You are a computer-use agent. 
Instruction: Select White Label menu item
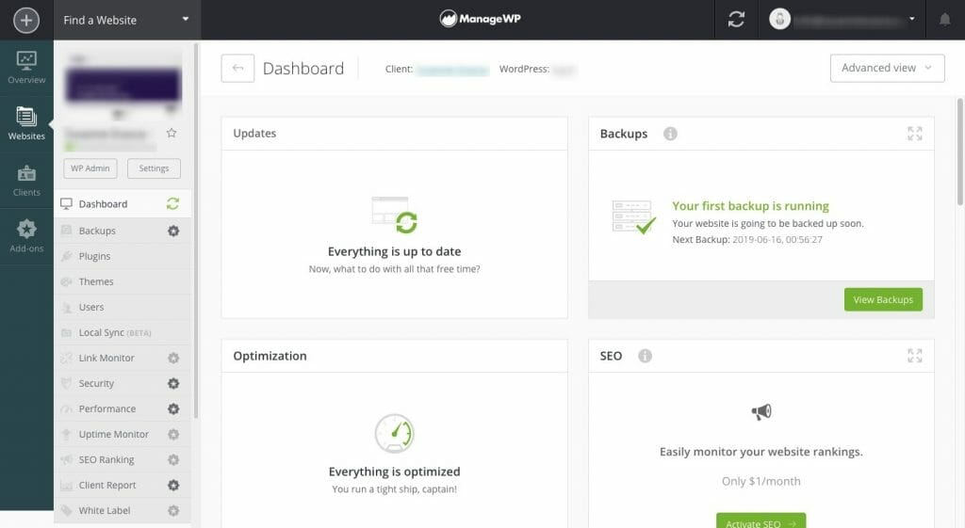coord(123,510)
